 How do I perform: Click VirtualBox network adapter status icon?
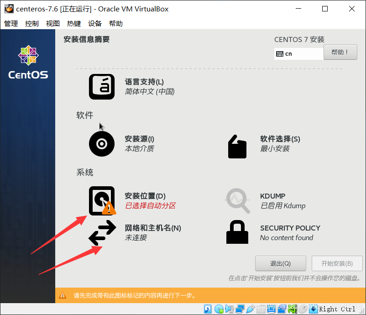click(x=240, y=309)
